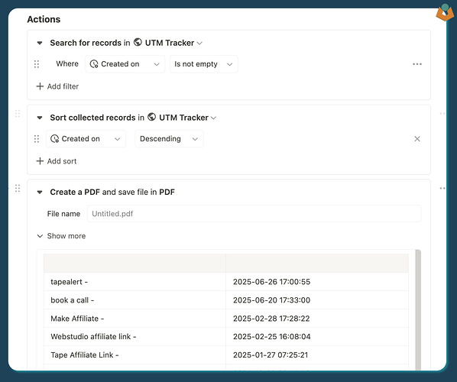The height and width of the screenshot is (382, 457).
Task: Click the clock icon in sort Created on
Action: 54,139
